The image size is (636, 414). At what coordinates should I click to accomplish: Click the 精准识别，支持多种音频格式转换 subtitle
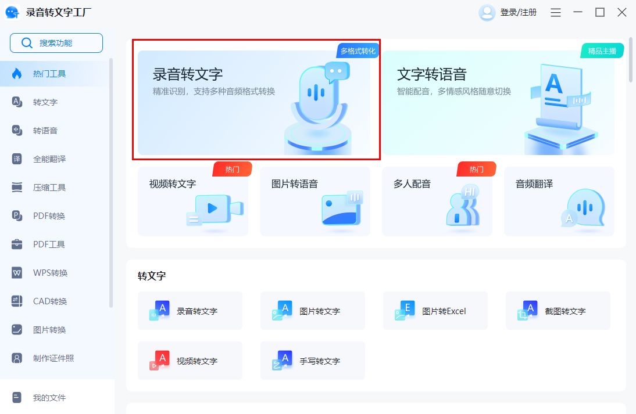pos(214,92)
